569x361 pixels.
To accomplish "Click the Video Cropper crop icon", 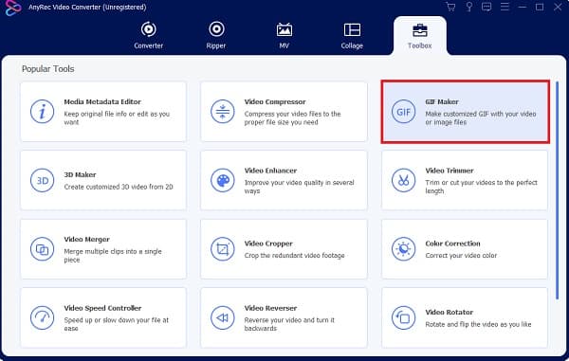I will coord(223,249).
